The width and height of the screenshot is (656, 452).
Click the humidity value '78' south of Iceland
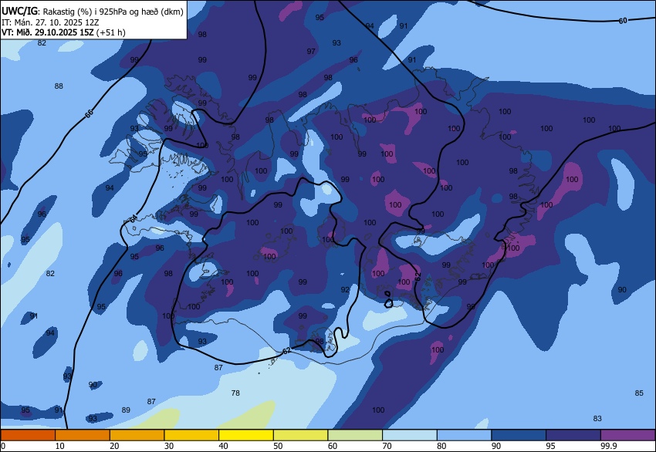click(235, 393)
